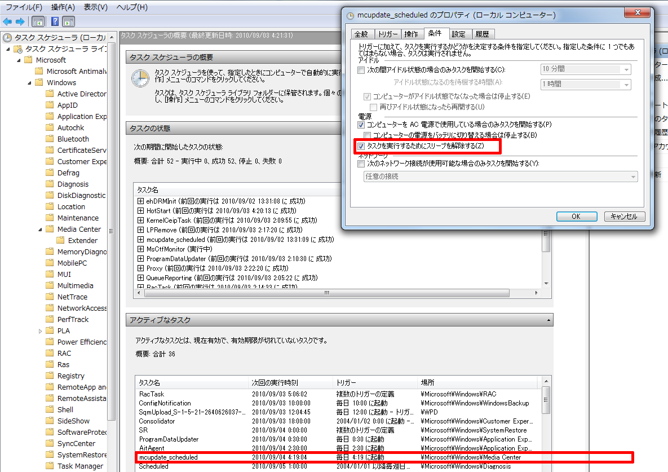Viewport: 668px width, 472px height.
Task: Open the Defrag folder in the tree
Action: pyautogui.click(x=68, y=173)
